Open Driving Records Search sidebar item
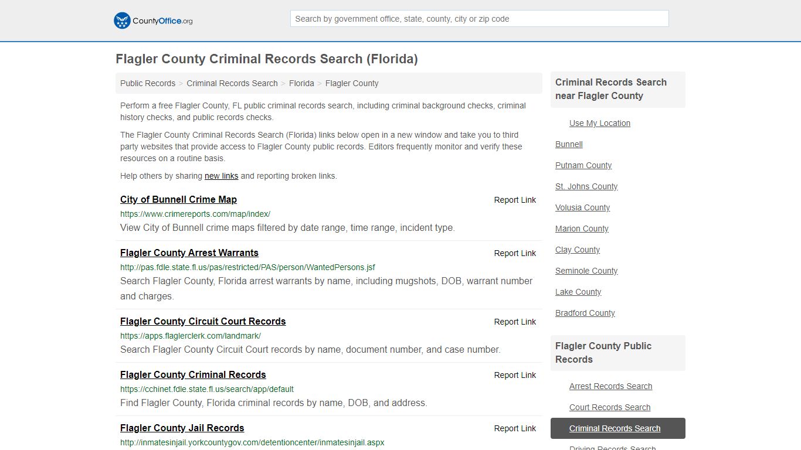801x450 pixels. (612, 448)
